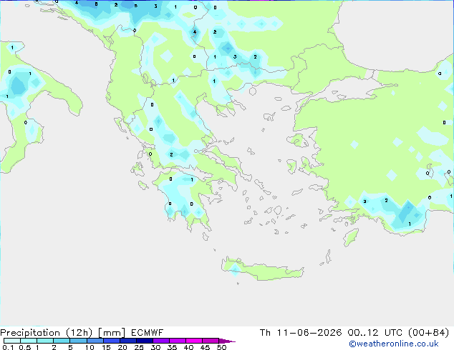
Task: Choose the 20–25 mm legend color box
Action: (x=127, y=341)
